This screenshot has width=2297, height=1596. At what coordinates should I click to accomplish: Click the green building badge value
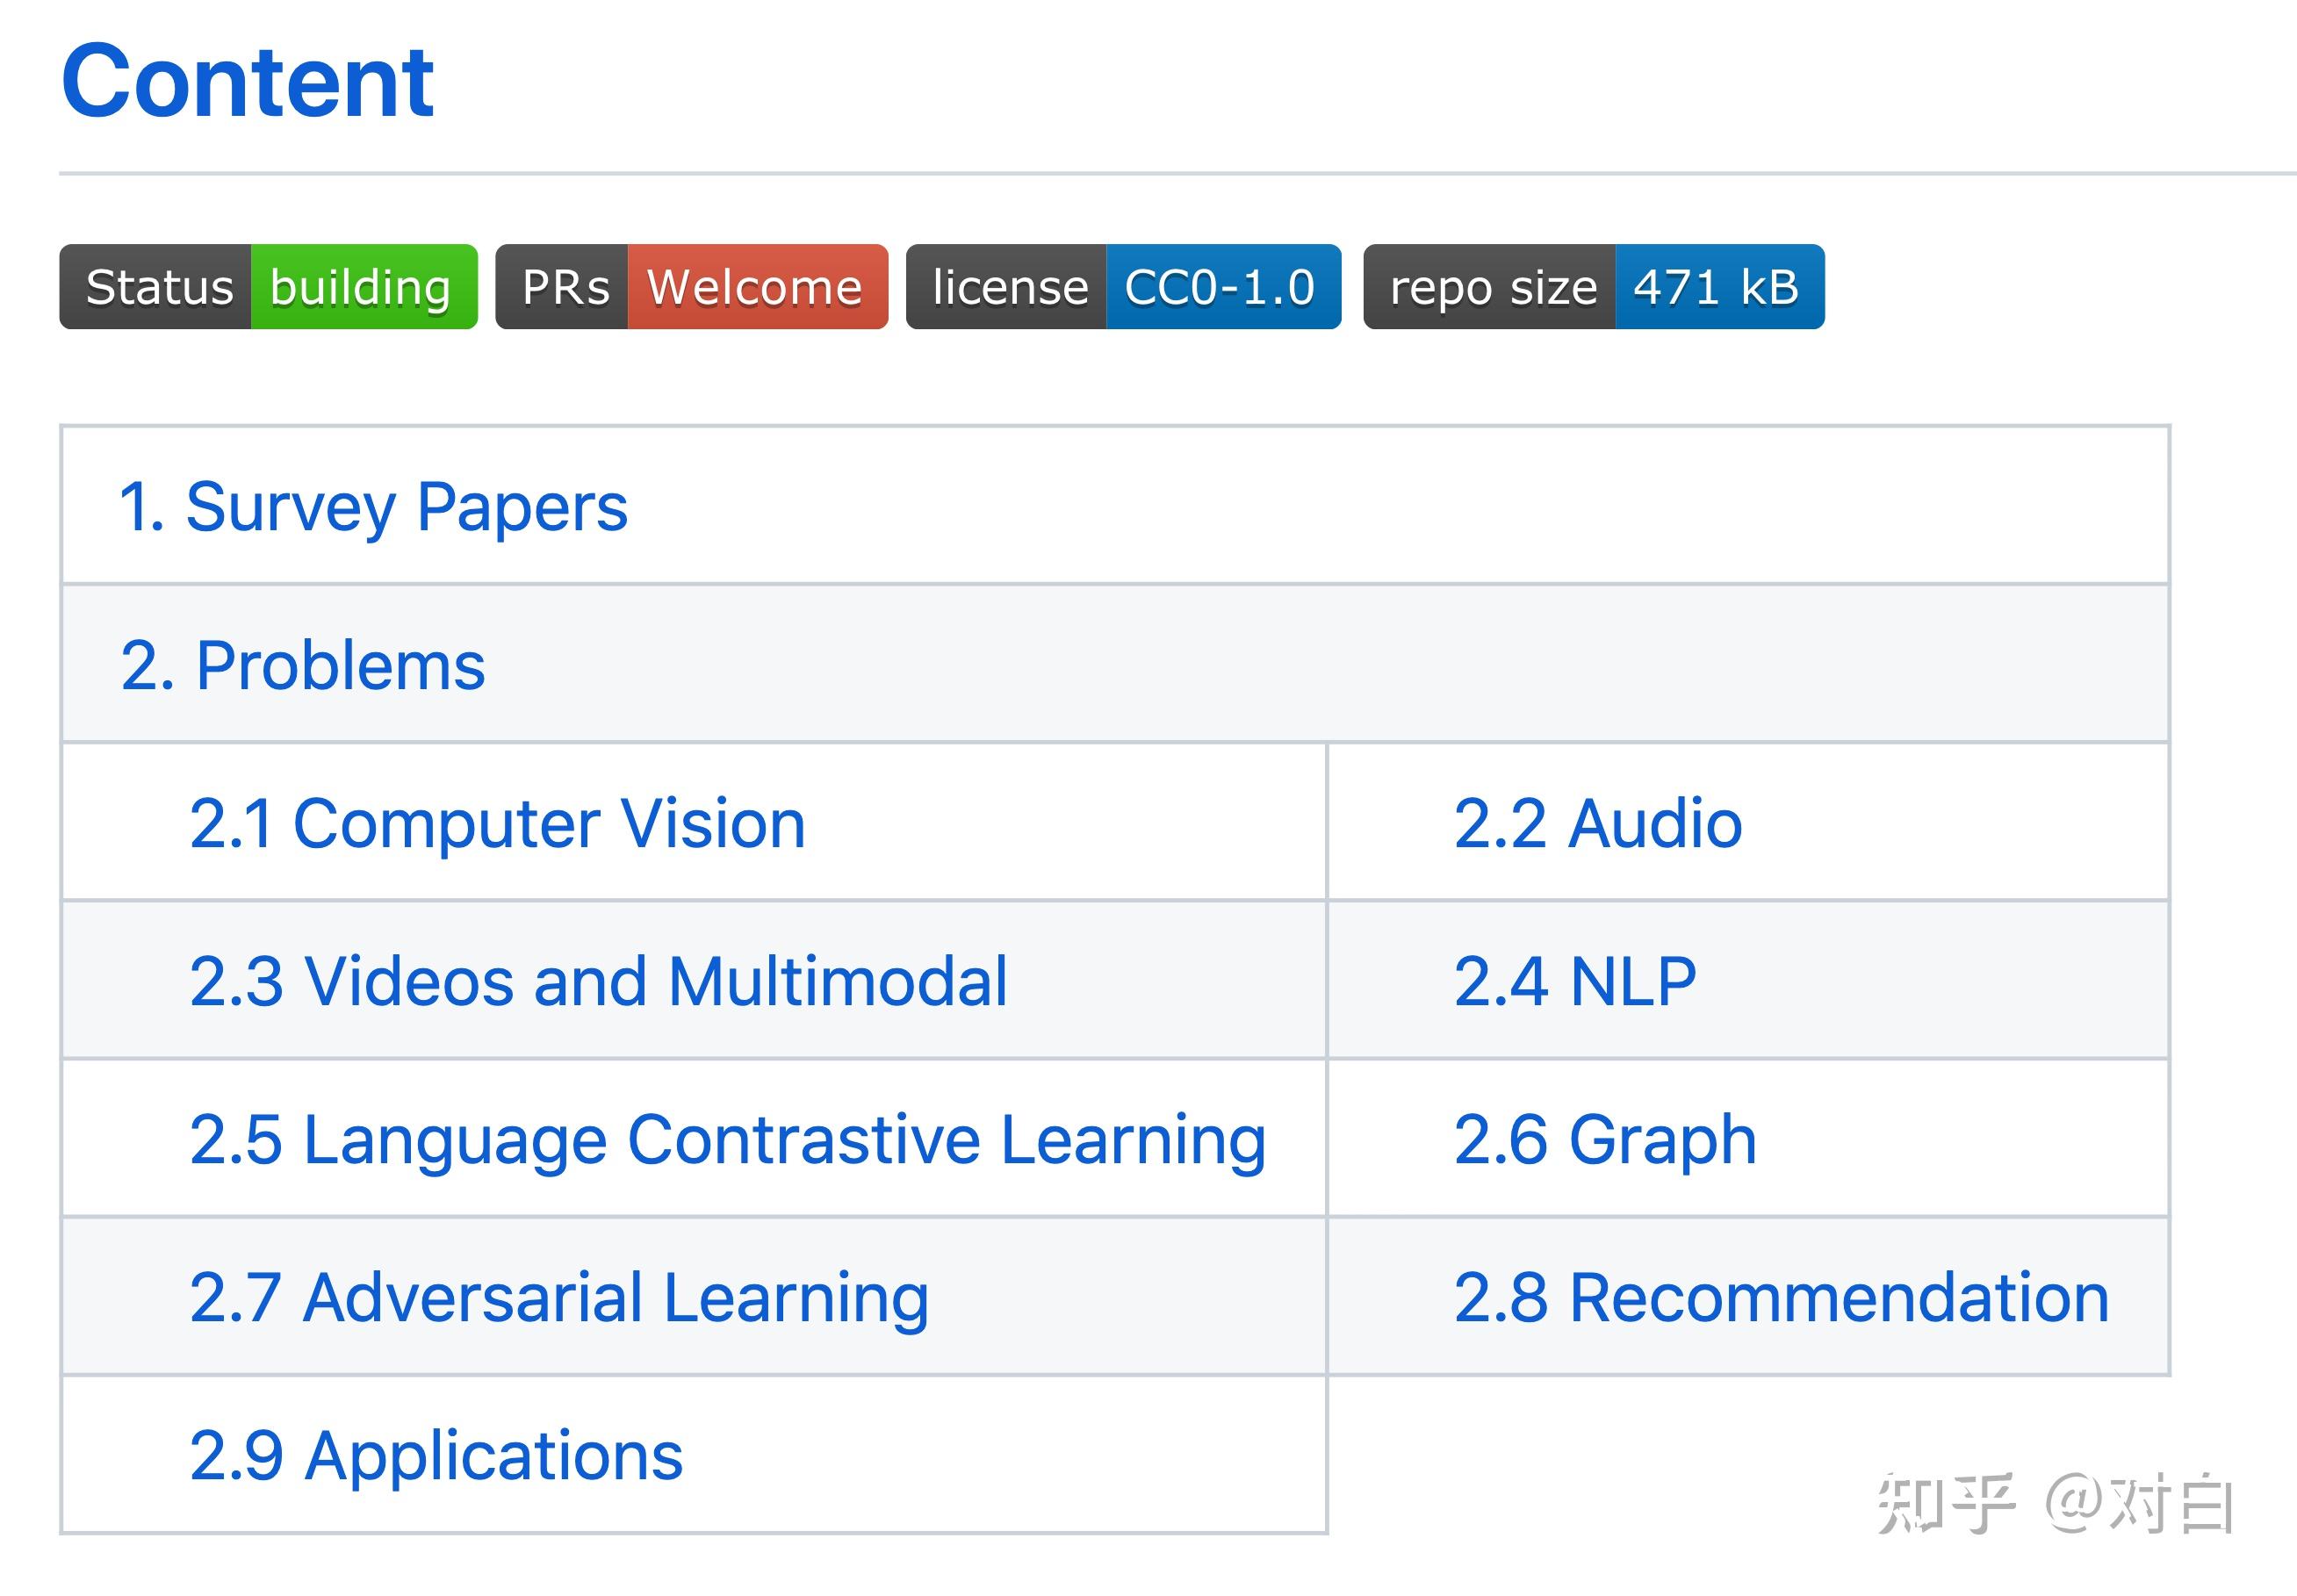(x=362, y=287)
